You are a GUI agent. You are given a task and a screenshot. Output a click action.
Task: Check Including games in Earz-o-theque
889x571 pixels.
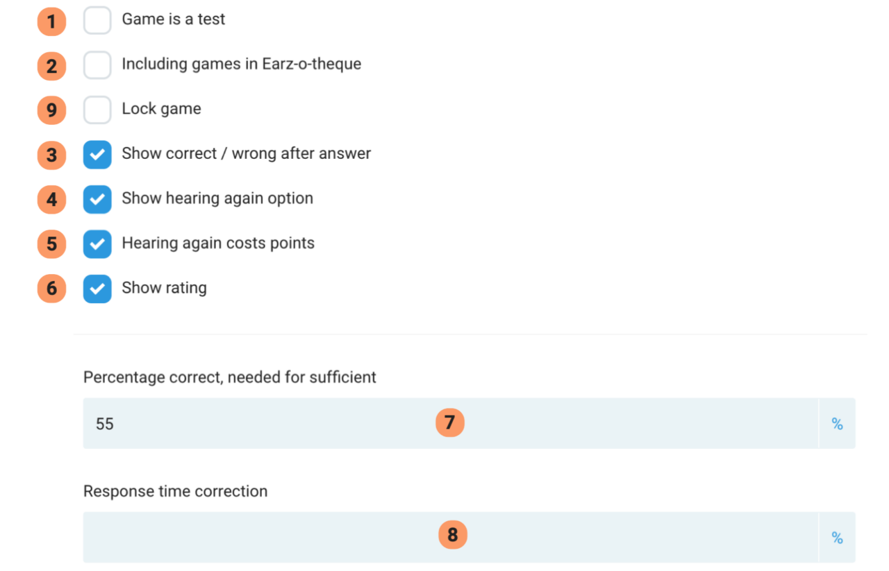[x=97, y=65]
